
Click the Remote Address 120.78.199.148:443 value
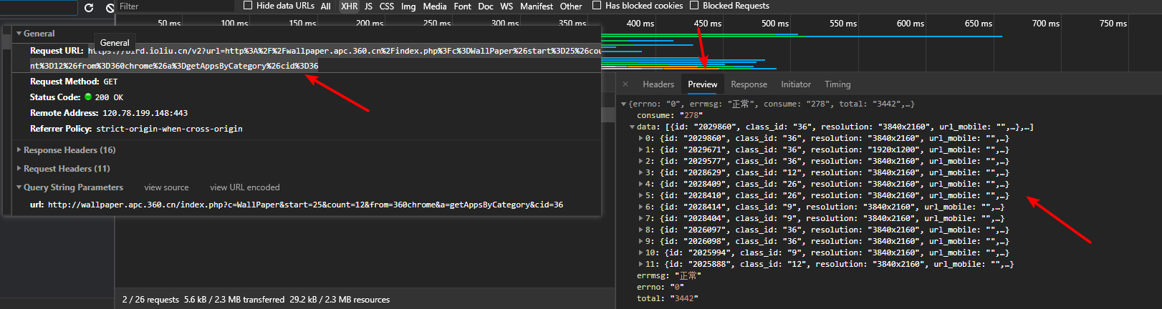[x=145, y=113]
